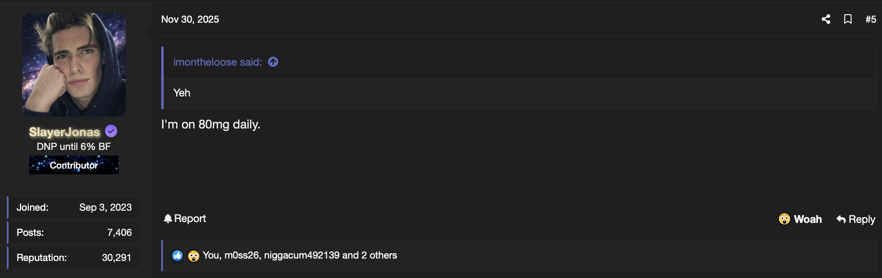Click the Nov 30, 2025 timestamp

pos(190,19)
